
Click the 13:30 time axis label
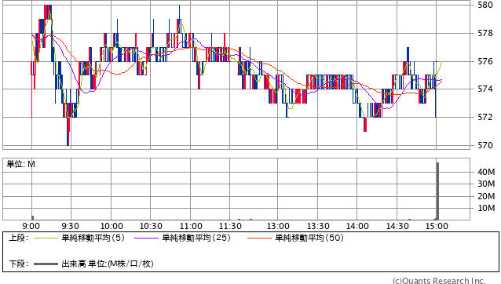point(318,226)
